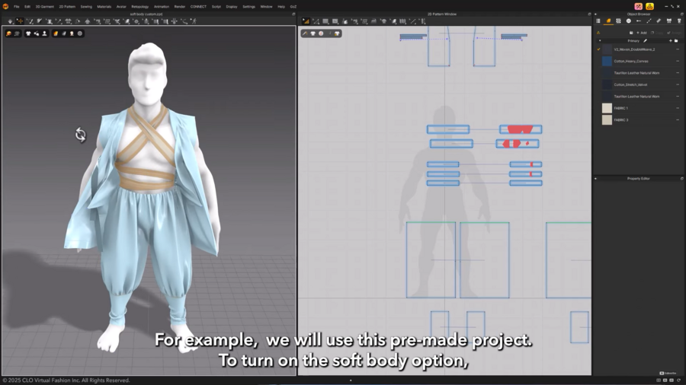
Task: Click the orange-tinted shirt icon in 2D overlay
Action: click(x=337, y=33)
